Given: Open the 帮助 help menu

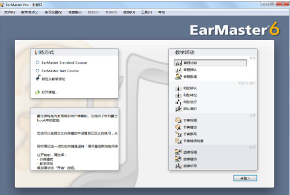Looking at the screenshot, I should (162, 12).
